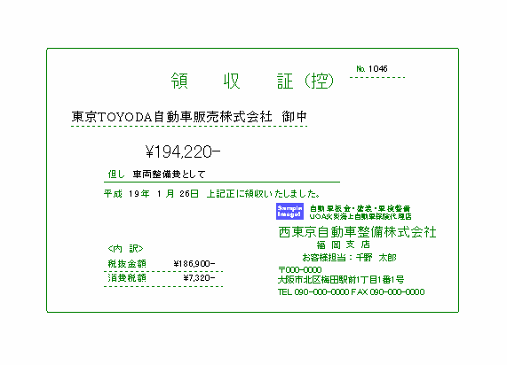Click the <内 訳> heading
This screenshot has width=507, height=365.
click(125, 248)
